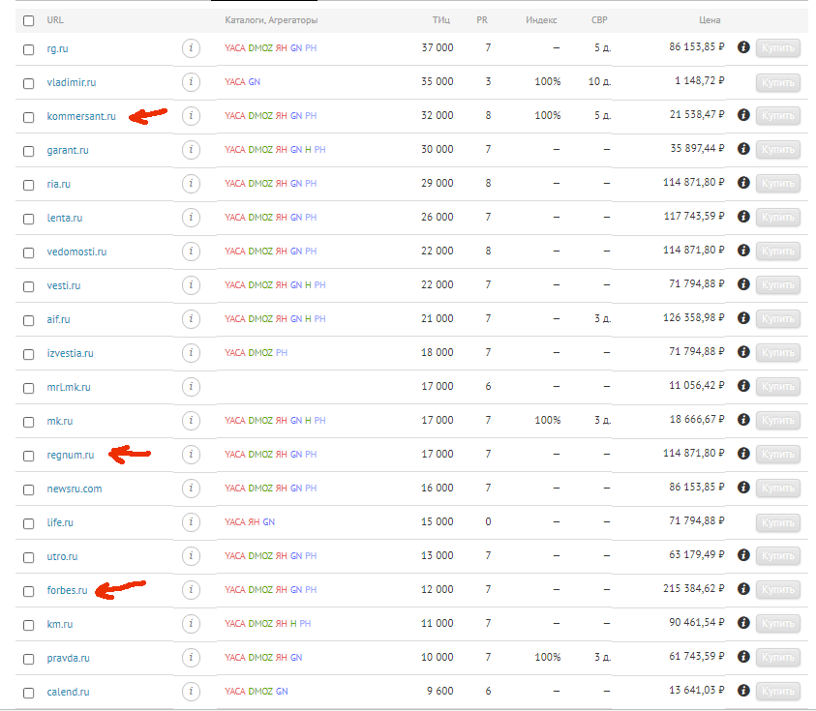Show price details icon for rg.ru

coord(743,47)
